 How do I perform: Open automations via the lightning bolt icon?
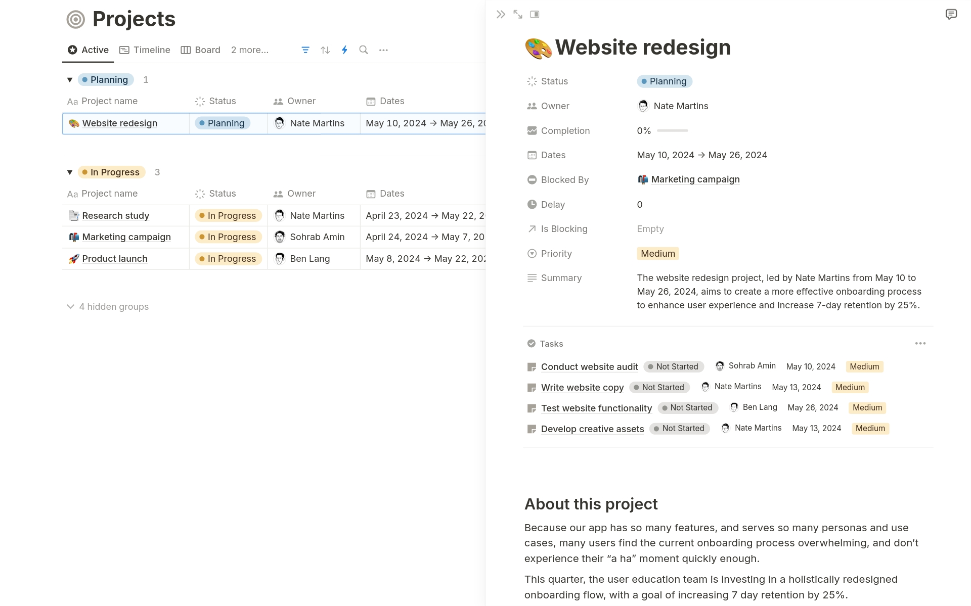point(344,50)
